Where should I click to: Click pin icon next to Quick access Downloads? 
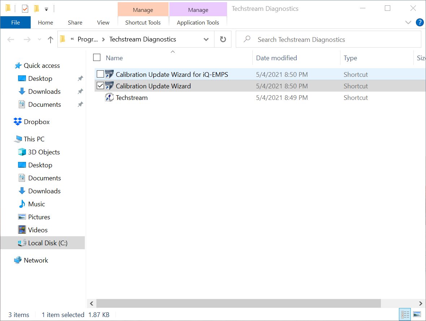point(80,92)
